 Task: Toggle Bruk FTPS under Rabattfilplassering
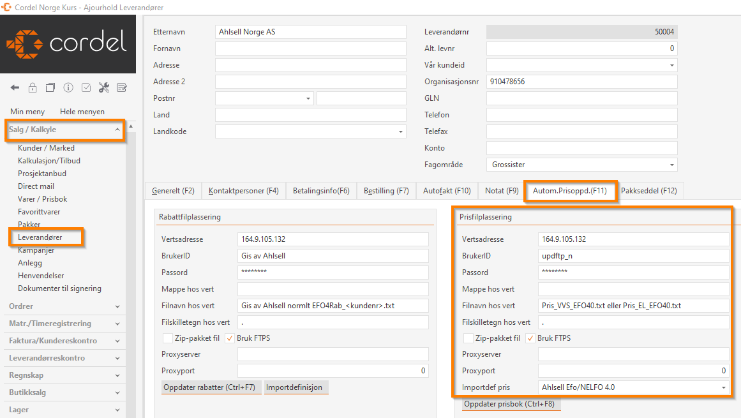click(230, 338)
